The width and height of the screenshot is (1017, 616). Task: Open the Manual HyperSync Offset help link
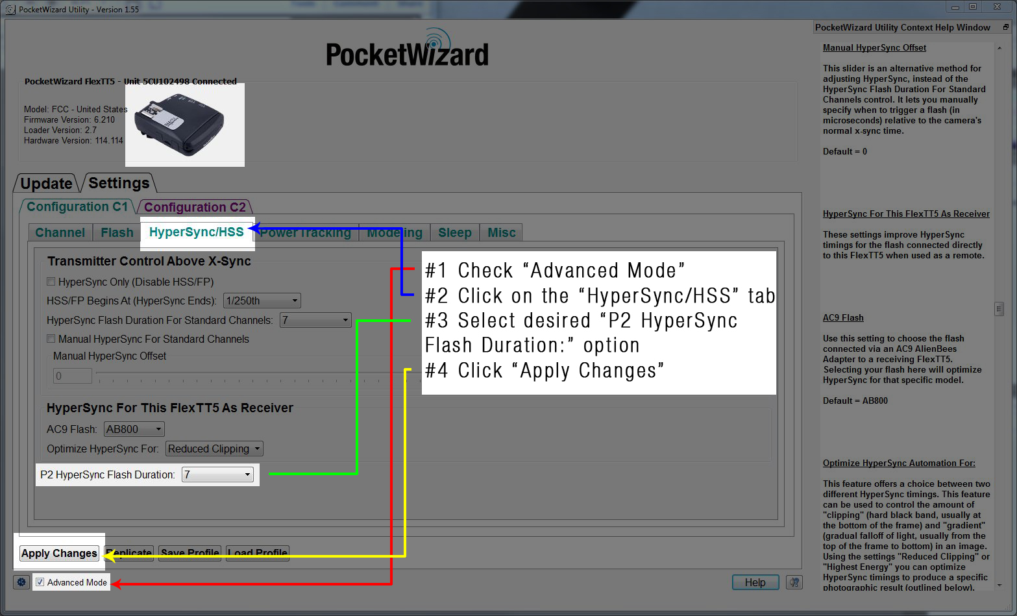(x=874, y=47)
